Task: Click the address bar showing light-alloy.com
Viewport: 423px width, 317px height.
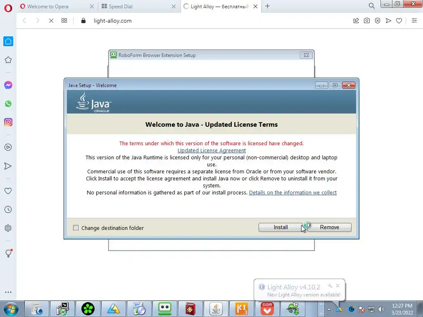Action: click(112, 21)
